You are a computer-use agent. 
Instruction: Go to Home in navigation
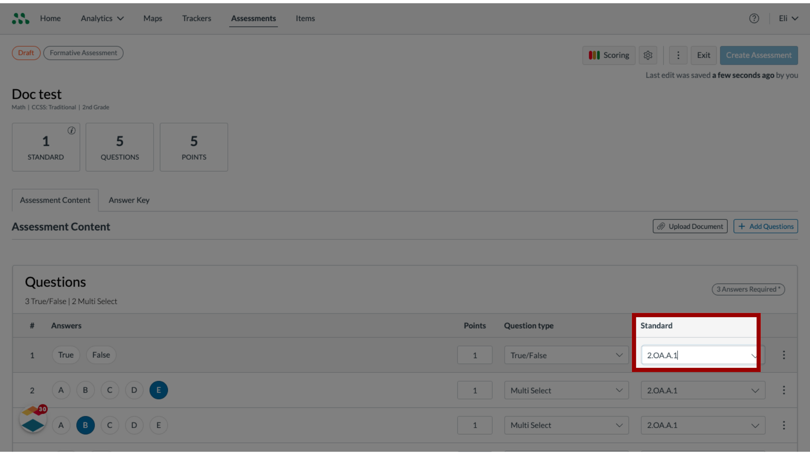click(50, 19)
